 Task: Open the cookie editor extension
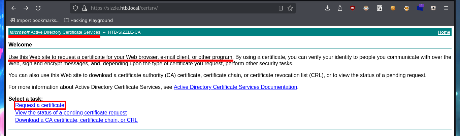(x=393, y=8)
